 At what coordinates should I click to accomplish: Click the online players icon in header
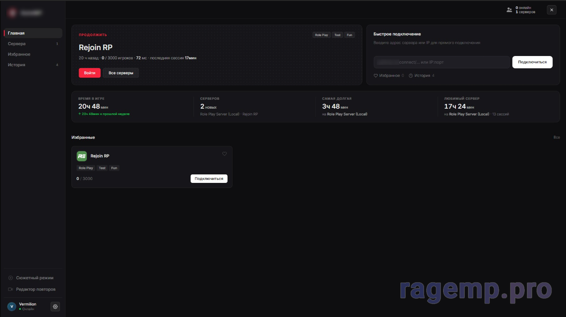(x=509, y=10)
